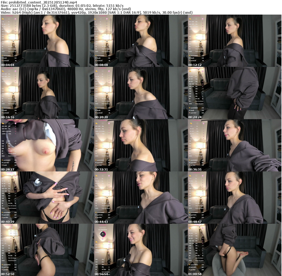This screenshot has height=276, width=282.
Task: Open the frame stamped 00:16:16
Action: click(47, 93)
